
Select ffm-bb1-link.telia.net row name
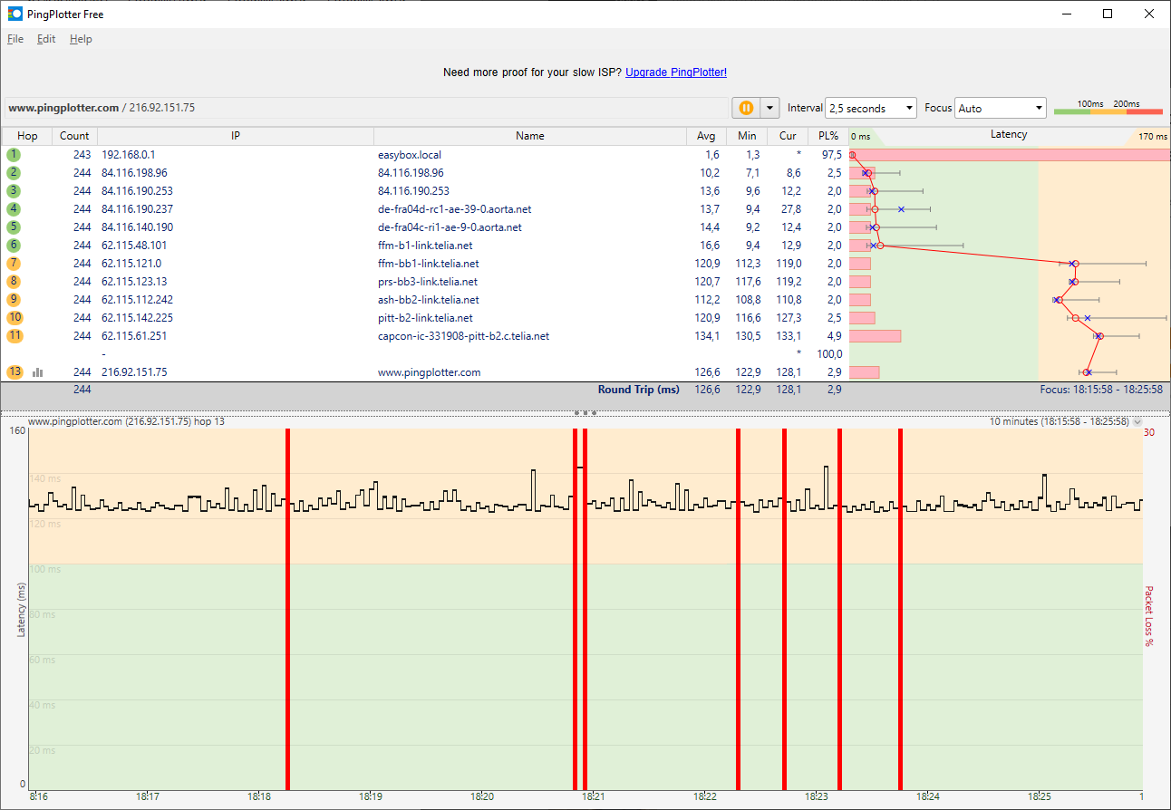(x=429, y=264)
